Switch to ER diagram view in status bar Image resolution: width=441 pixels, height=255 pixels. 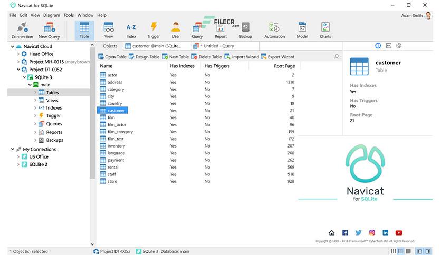(408, 251)
